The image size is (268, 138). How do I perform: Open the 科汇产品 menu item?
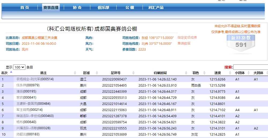[156, 7]
